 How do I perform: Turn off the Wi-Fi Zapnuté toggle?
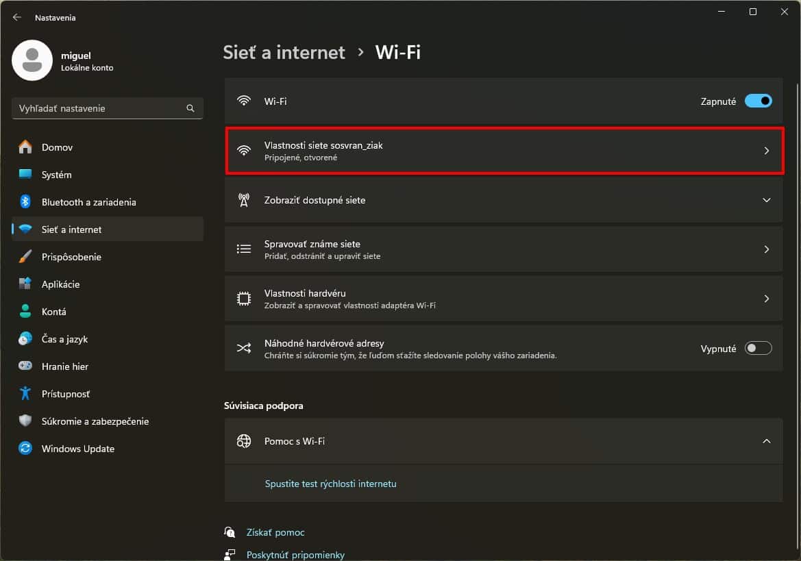(x=758, y=101)
